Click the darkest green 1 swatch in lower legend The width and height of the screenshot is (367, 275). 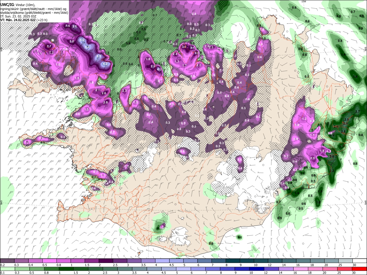click(x=66, y=269)
